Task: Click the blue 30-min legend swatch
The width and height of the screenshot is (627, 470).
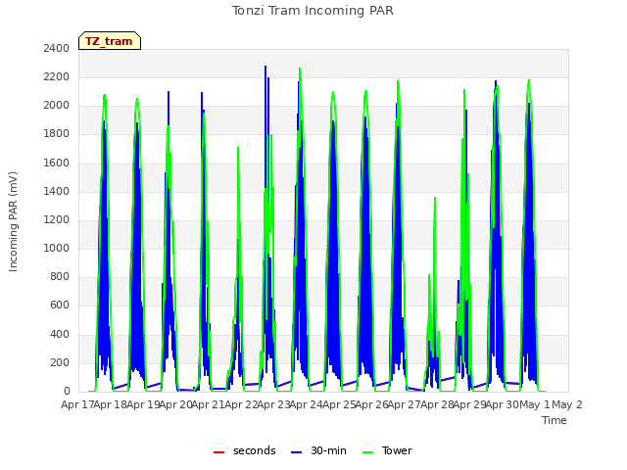Action: coord(296,452)
